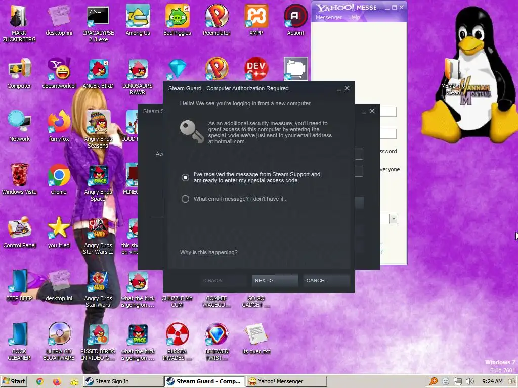Screen dimensions: 518x388
Task: Click the volume speaker tray icon
Action: (470, 381)
